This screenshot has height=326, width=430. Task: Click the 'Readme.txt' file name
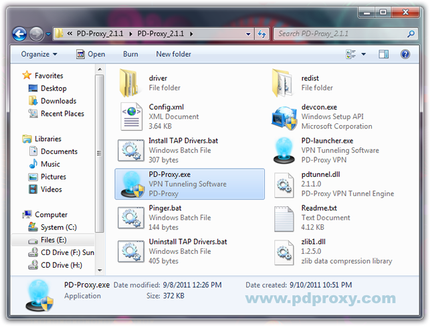coord(319,208)
